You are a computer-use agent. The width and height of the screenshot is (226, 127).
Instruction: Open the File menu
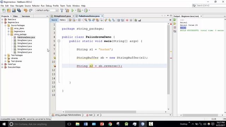(2, 6)
